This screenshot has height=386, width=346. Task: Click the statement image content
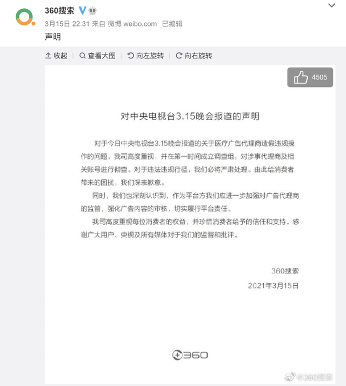point(190,224)
